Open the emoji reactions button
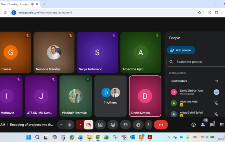Screen dimensions: 225x142 tap(113, 125)
